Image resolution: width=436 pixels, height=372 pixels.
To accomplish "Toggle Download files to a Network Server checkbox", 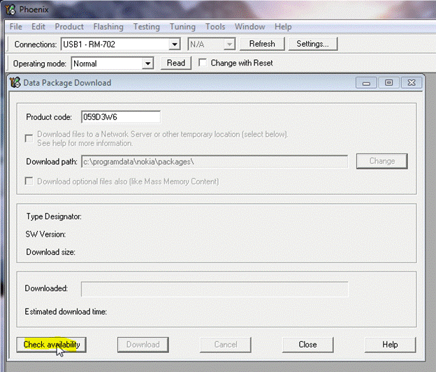I will click(x=29, y=138).
